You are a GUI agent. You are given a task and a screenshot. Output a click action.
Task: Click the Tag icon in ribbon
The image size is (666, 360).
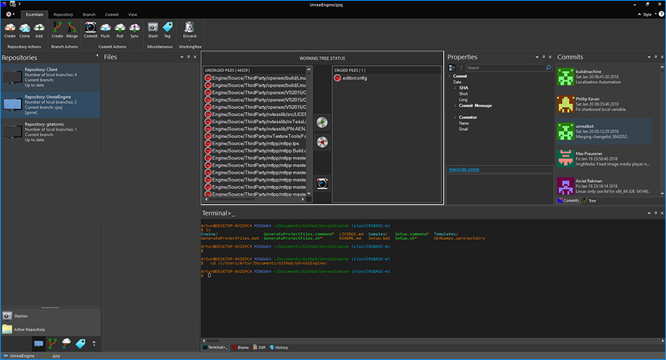tap(167, 28)
